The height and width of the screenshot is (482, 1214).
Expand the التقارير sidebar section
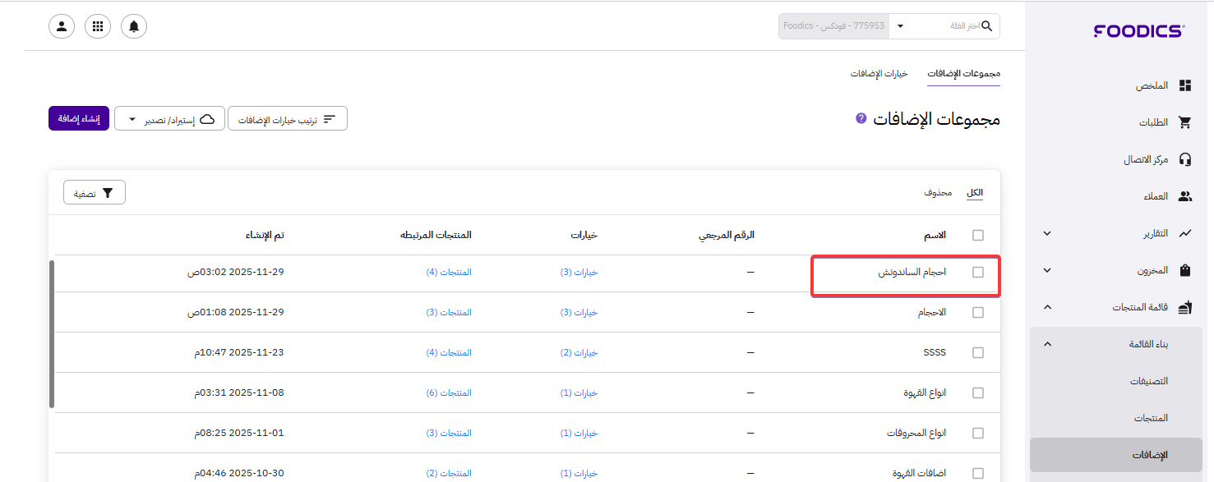pyautogui.click(x=1047, y=233)
